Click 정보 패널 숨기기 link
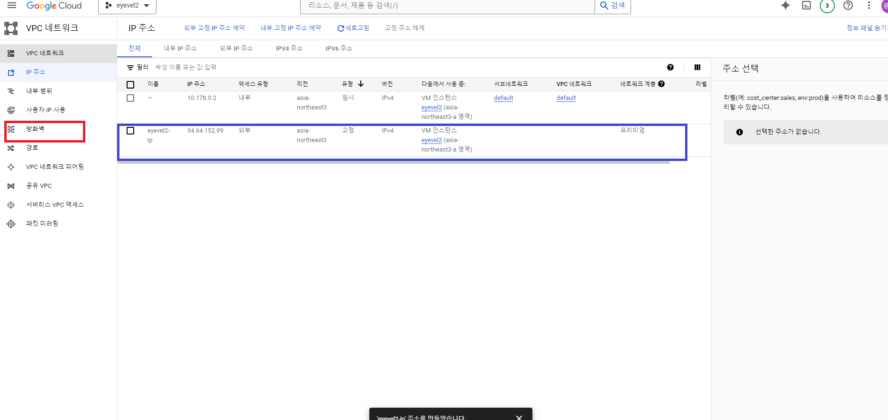 tap(867, 28)
